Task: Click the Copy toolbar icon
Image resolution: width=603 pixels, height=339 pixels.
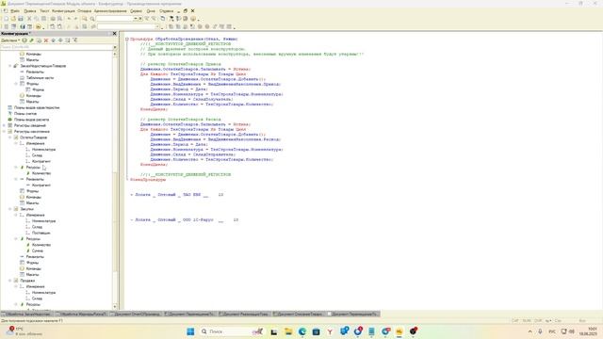Action: point(37,19)
